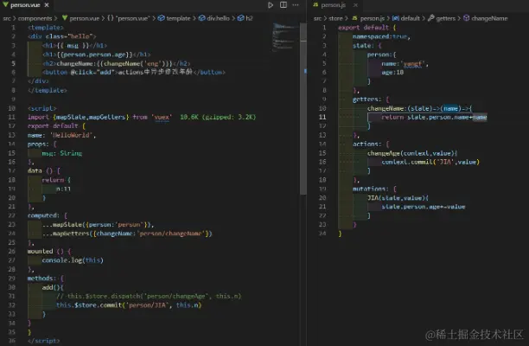The image size is (529, 346).
Task: Click 'console.log(this)' line
Action: click(73, 260)
